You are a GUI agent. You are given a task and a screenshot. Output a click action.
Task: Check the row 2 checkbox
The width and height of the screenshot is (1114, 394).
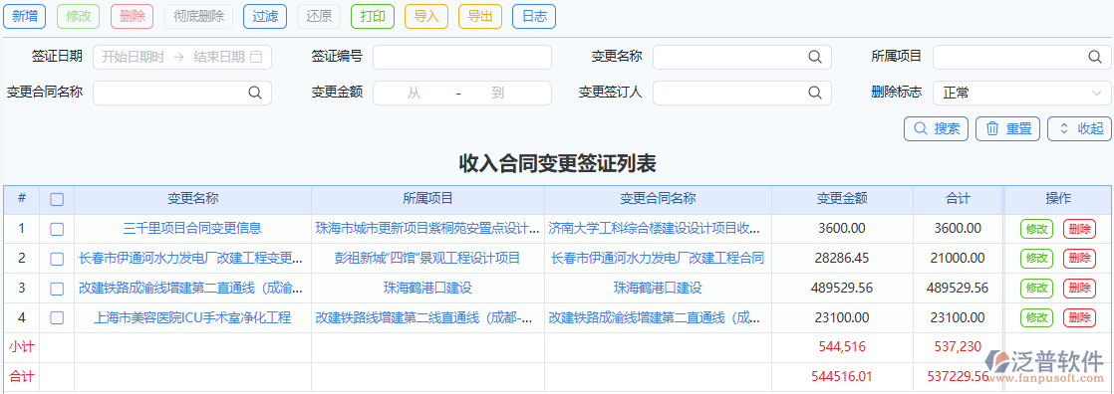tap(57, 259)
